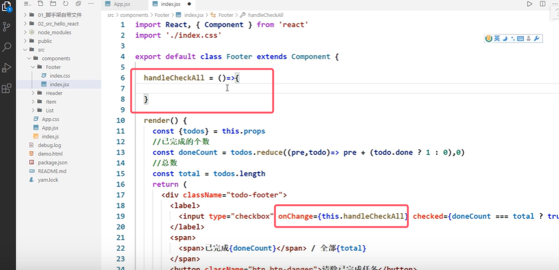This screenshot has width=559, height=270.
Task: Click './index.css' import on line 2
Action: pyautogui.click(x=193, y=35)
